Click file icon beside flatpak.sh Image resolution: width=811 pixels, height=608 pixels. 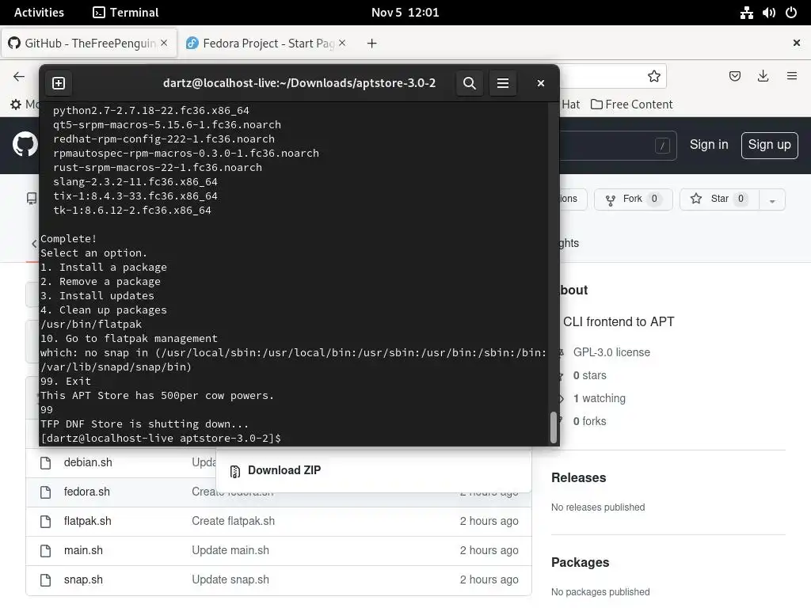45,522
